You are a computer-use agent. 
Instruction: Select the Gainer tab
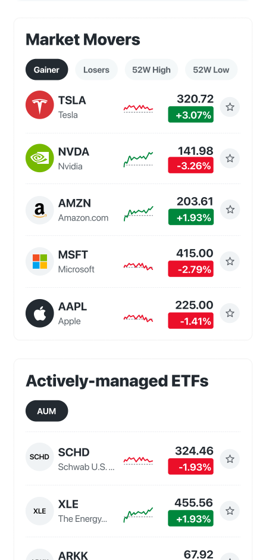coord(46,70)
